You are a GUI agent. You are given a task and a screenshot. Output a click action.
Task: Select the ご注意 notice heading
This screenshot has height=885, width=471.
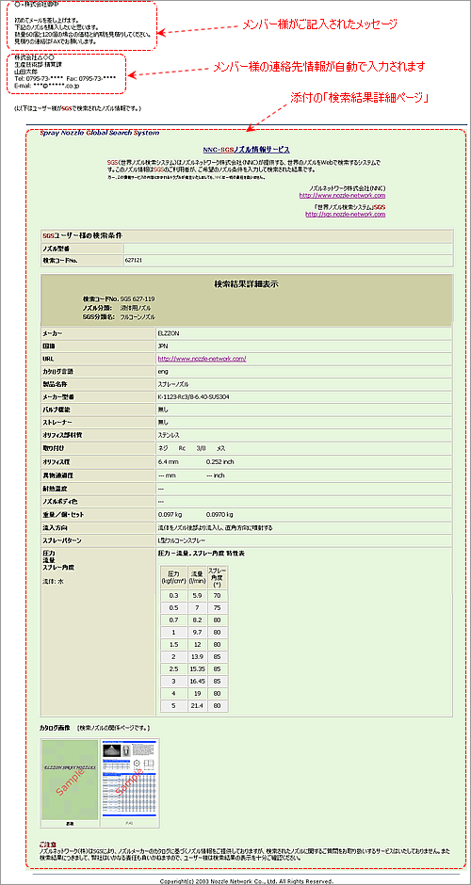coord(47,845)
